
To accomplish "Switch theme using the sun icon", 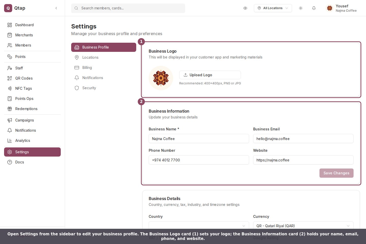I will click(301, 8).
